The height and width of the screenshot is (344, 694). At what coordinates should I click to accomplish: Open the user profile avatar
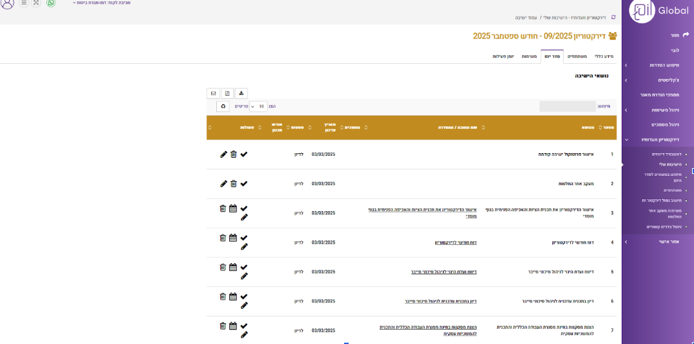8,3
